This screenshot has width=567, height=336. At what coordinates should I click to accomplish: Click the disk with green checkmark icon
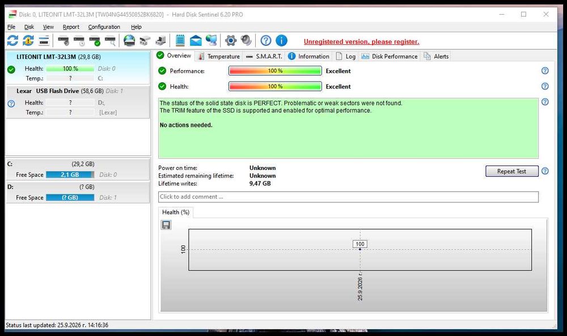95,41
